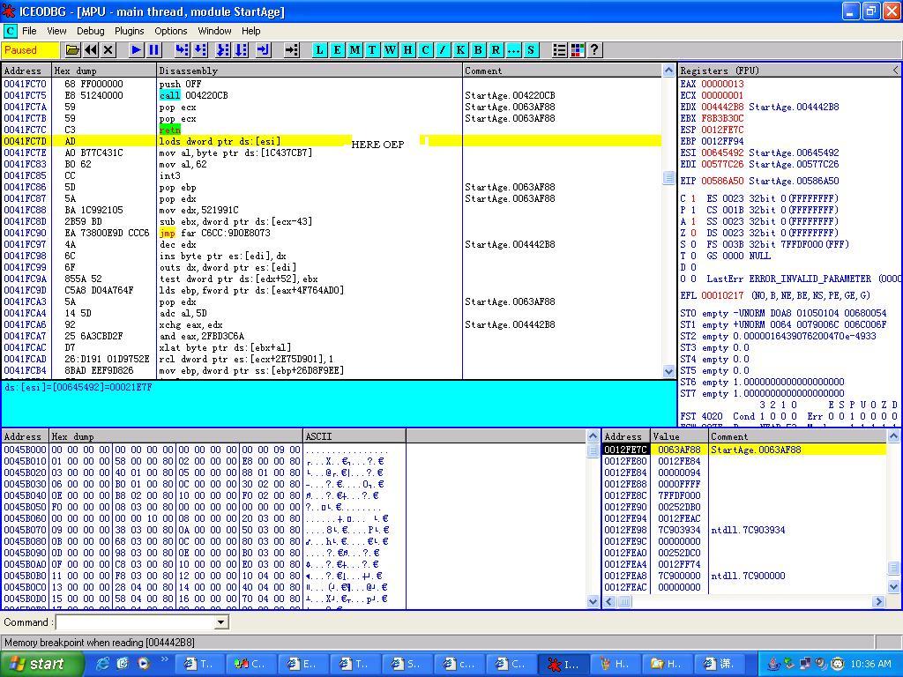Show Handles with the H toolbar button
Screen dimensions: 903x677
pos(407,50)
